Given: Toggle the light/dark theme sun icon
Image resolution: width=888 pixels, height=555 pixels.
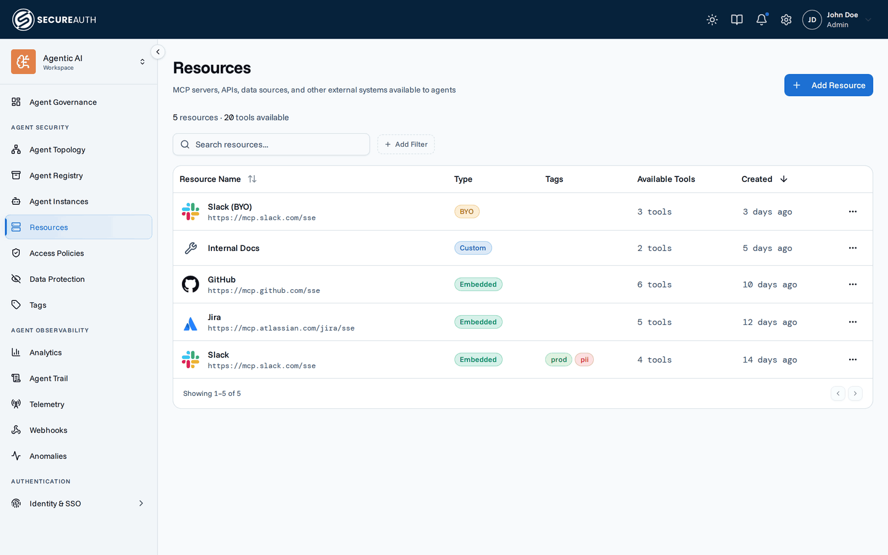Looking at the screenshot, I should point(712,20).
